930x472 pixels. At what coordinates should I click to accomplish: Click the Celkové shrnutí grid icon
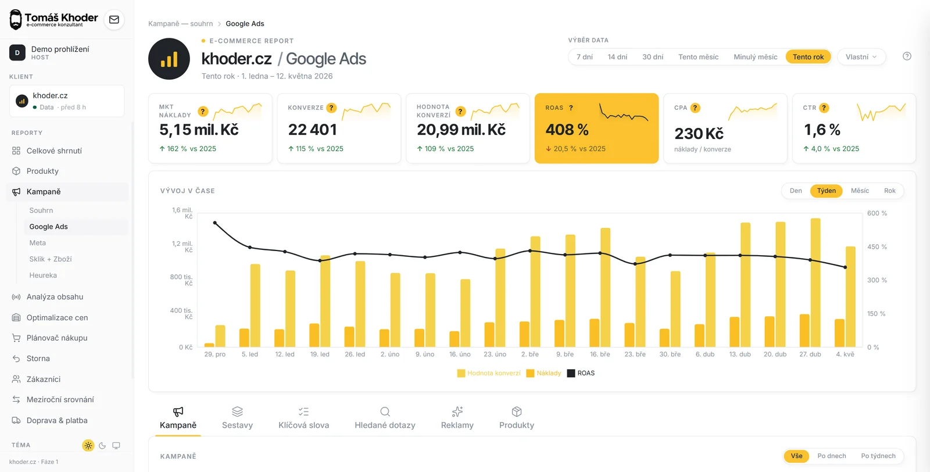click(x=16, y=151)
